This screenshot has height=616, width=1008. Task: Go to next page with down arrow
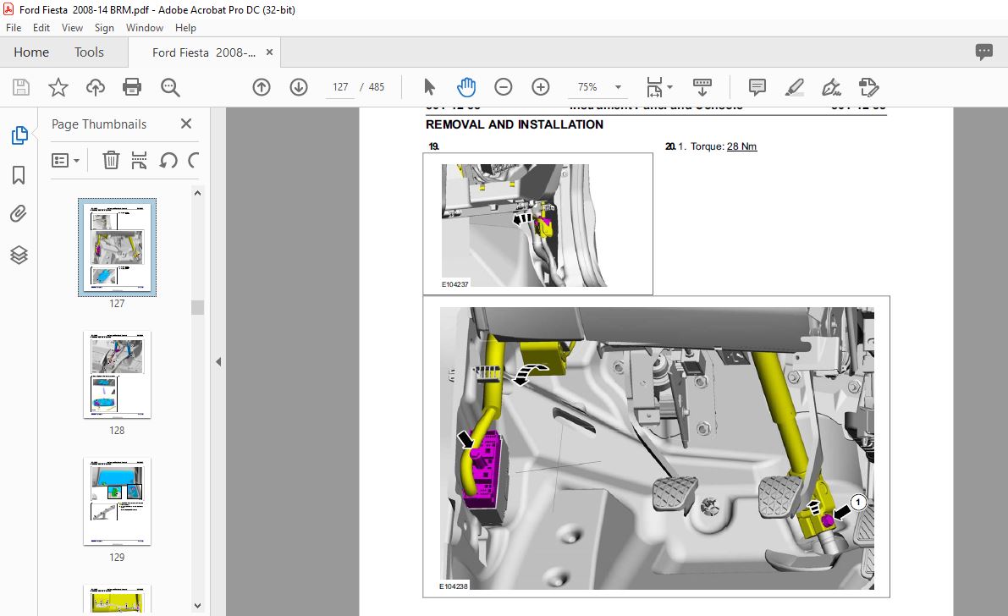298,87
